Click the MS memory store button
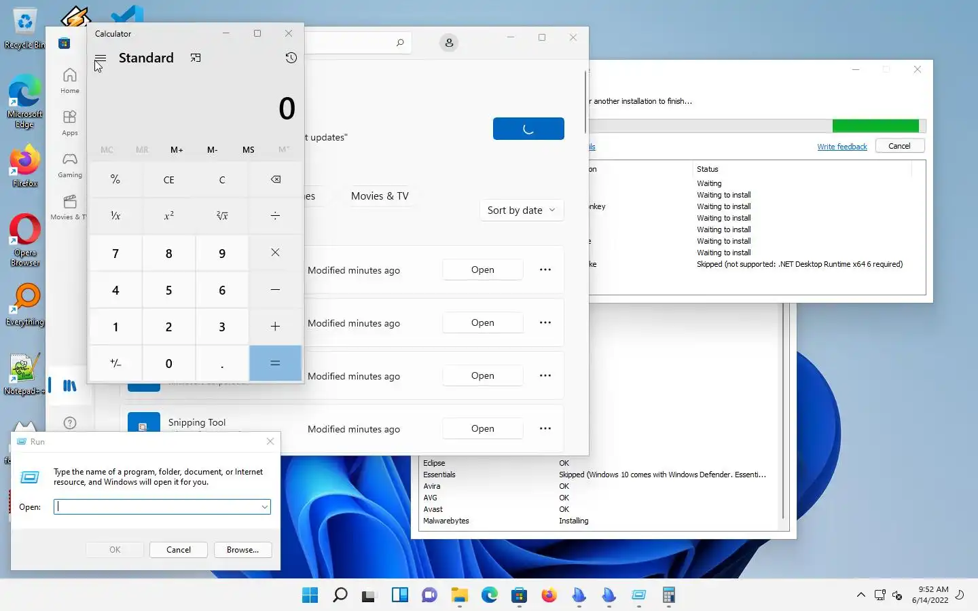The width and height of the screenshot is (978, 611). pos(249,149)
